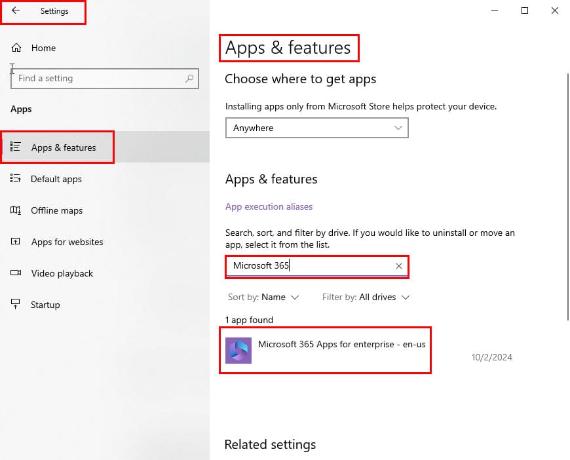
Task: Open Offline maps section
Action: tap(105, 210)
